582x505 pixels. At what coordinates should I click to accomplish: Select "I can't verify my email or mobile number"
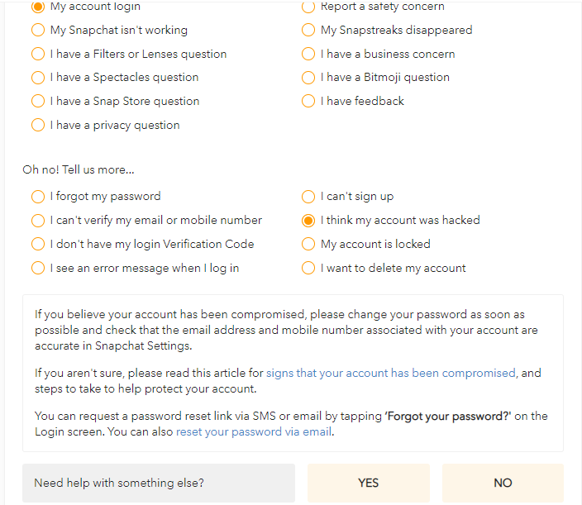tap(38, 221)
